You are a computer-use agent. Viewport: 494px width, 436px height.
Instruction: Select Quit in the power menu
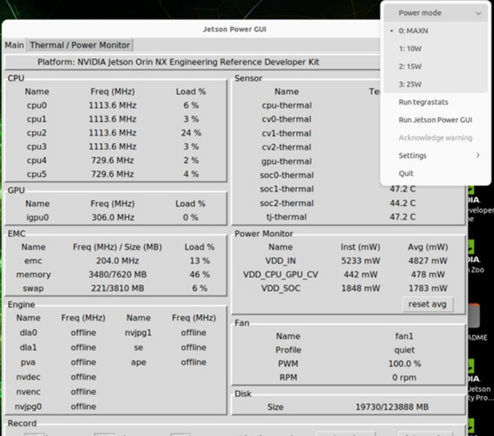click(406, 173)
